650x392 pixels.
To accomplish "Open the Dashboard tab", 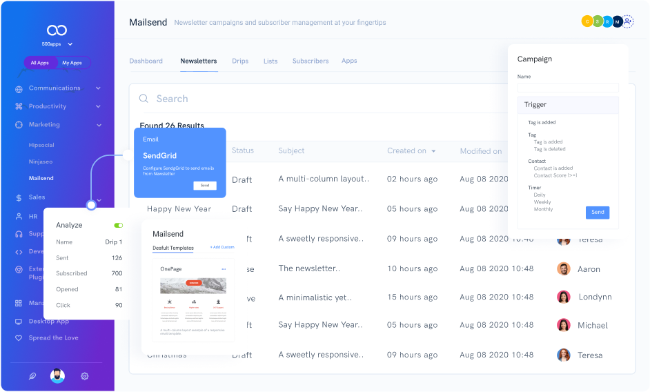I will click(x=146, y=61).
